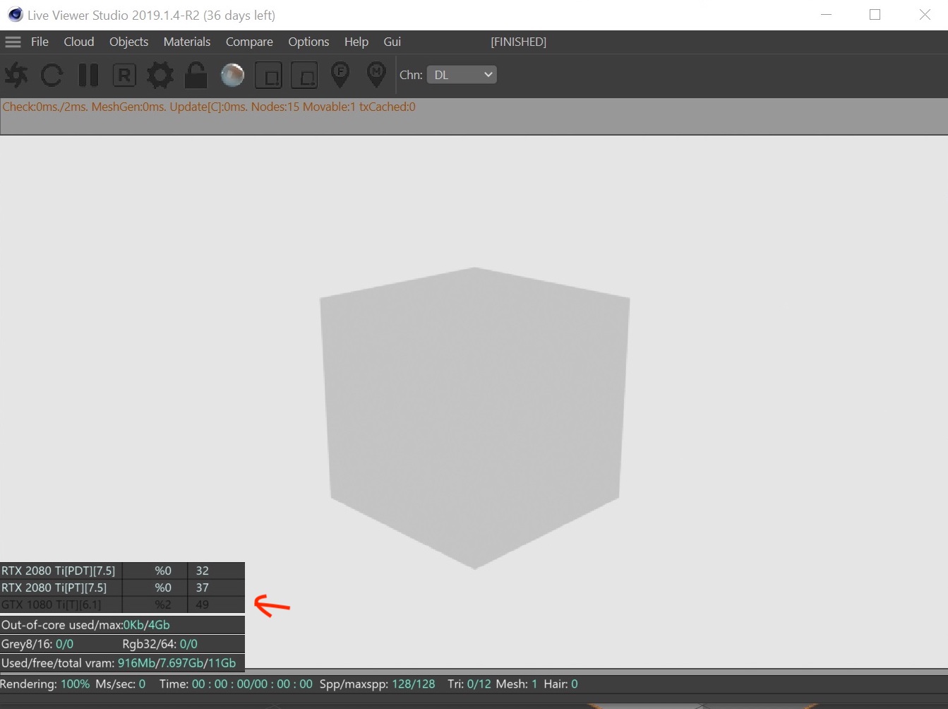Send scene and restart Octane render

pos(16,75)
